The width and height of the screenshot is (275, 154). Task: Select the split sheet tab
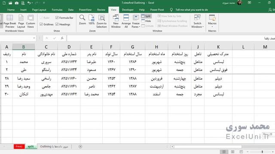pyautogui.click(x=31, y=146)
